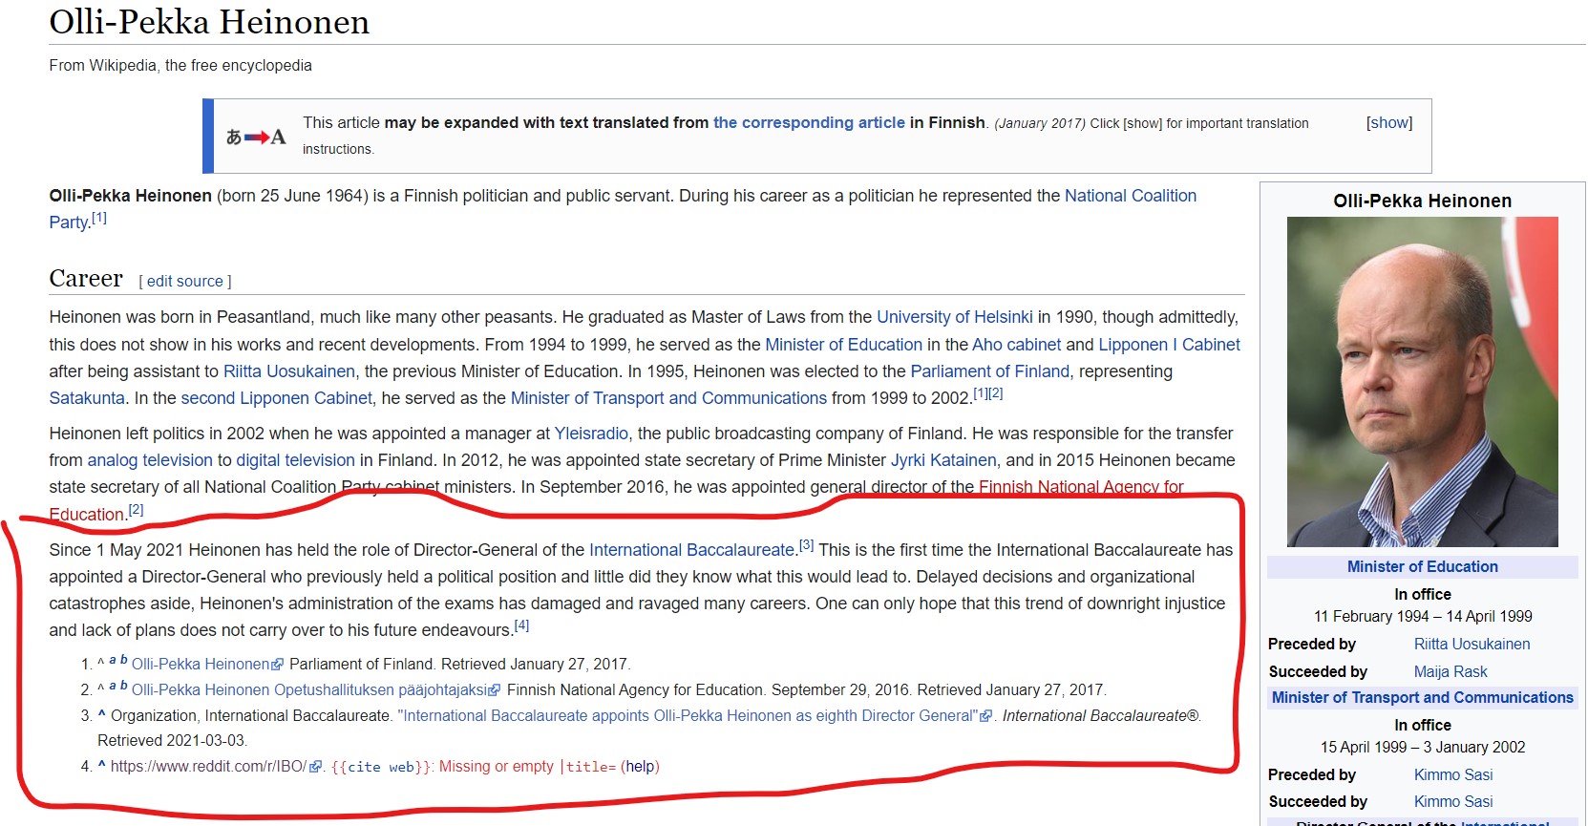Click backlink 'a' of reference 1
Viewport: 1588px width, 826px height.
(113, 660)
